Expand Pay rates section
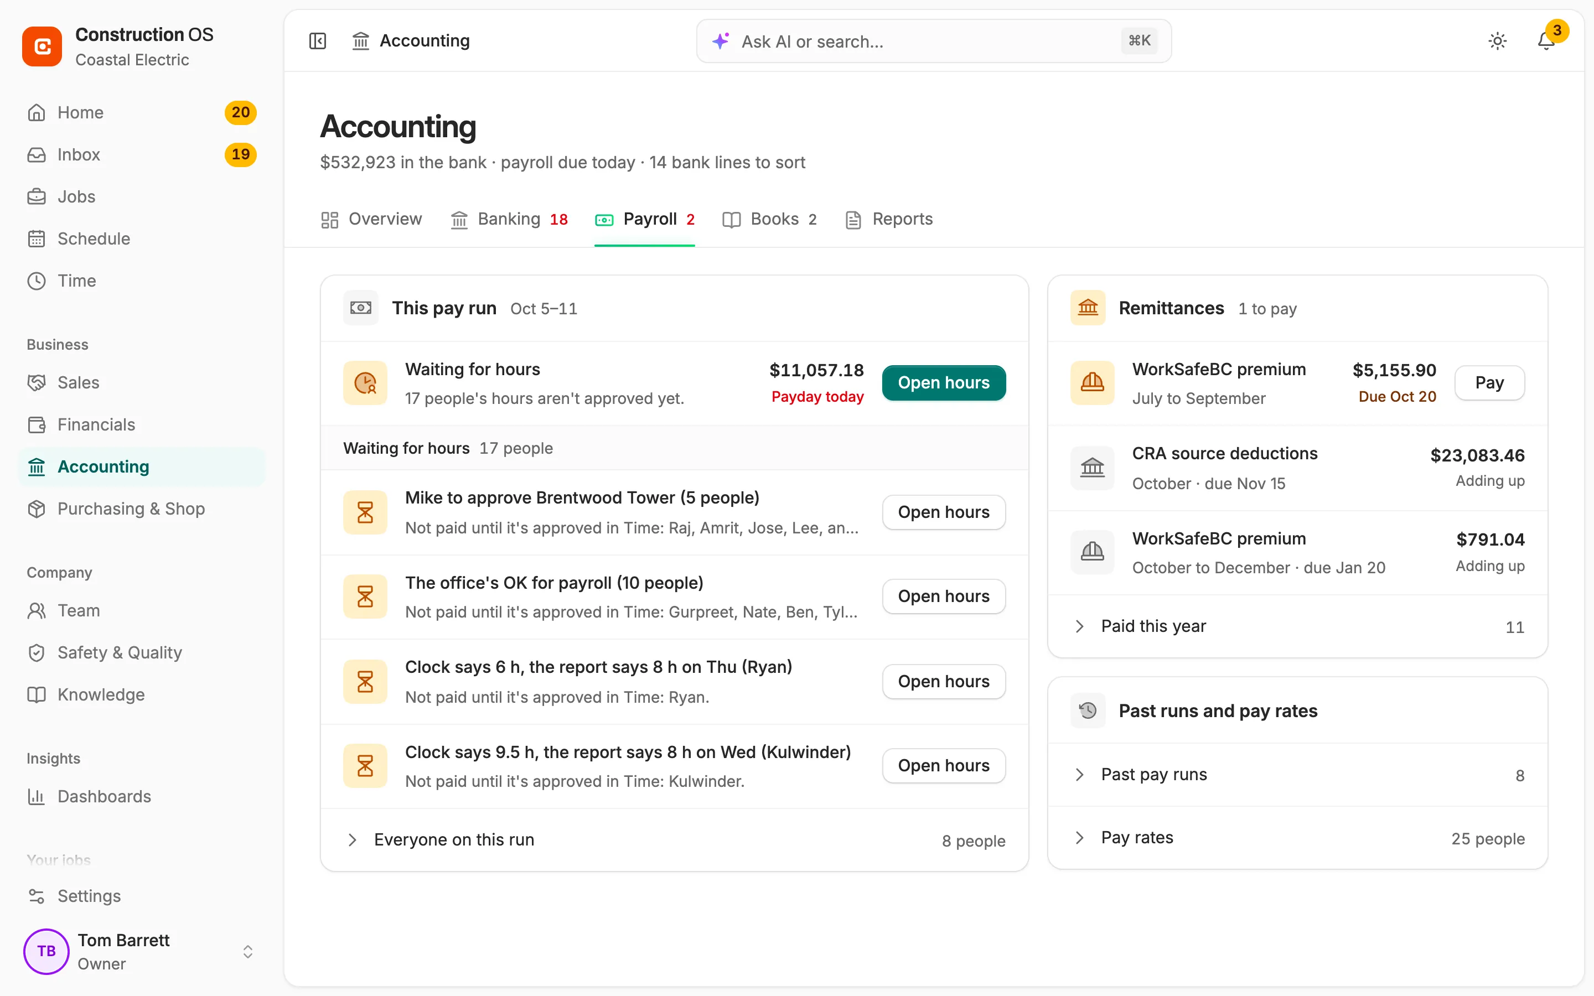Screen dimensions: 1594x996 (1297, 838)
